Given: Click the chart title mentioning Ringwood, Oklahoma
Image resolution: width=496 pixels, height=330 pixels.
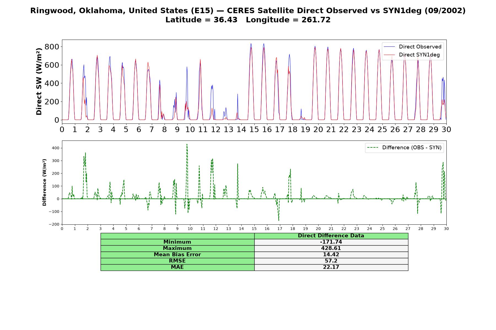Looking at the screenshot, I should [248, 11].
